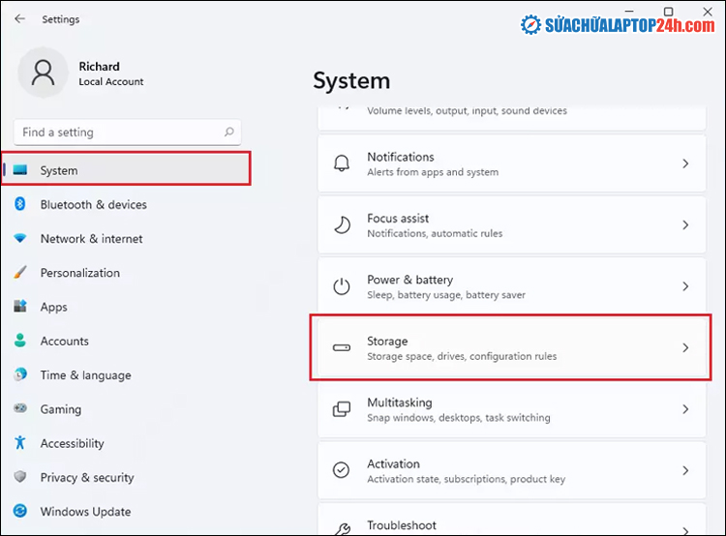The height and width of the screenshot is (536, 726).
Task: Click the Privacy & security shield icon
Action: pos(20,477)
